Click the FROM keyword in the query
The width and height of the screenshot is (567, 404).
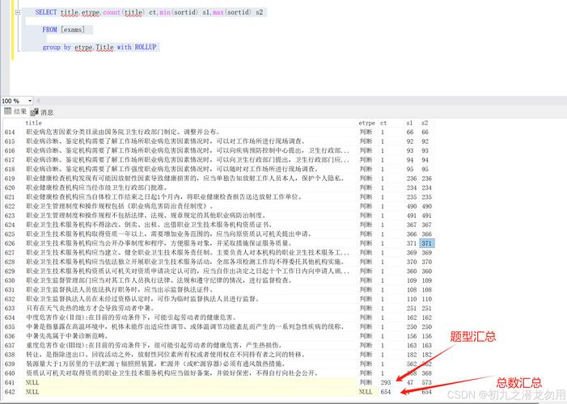[49, 30]
